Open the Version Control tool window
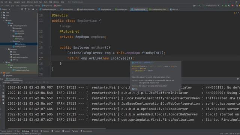240x135 pixels. 6,131
